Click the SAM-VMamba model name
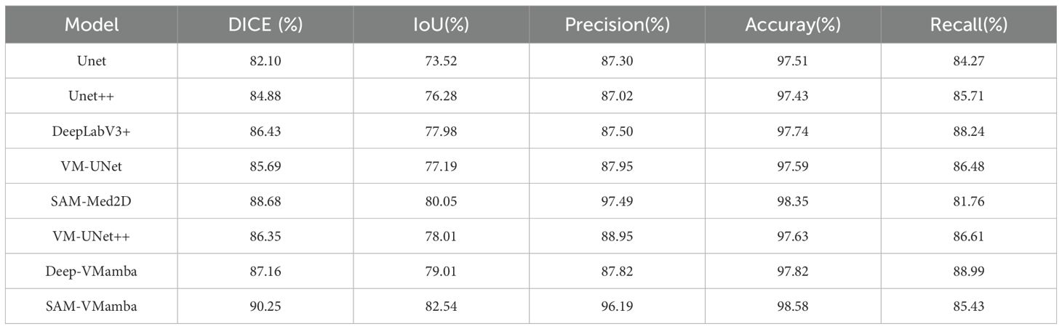 (x=92, y=306)
